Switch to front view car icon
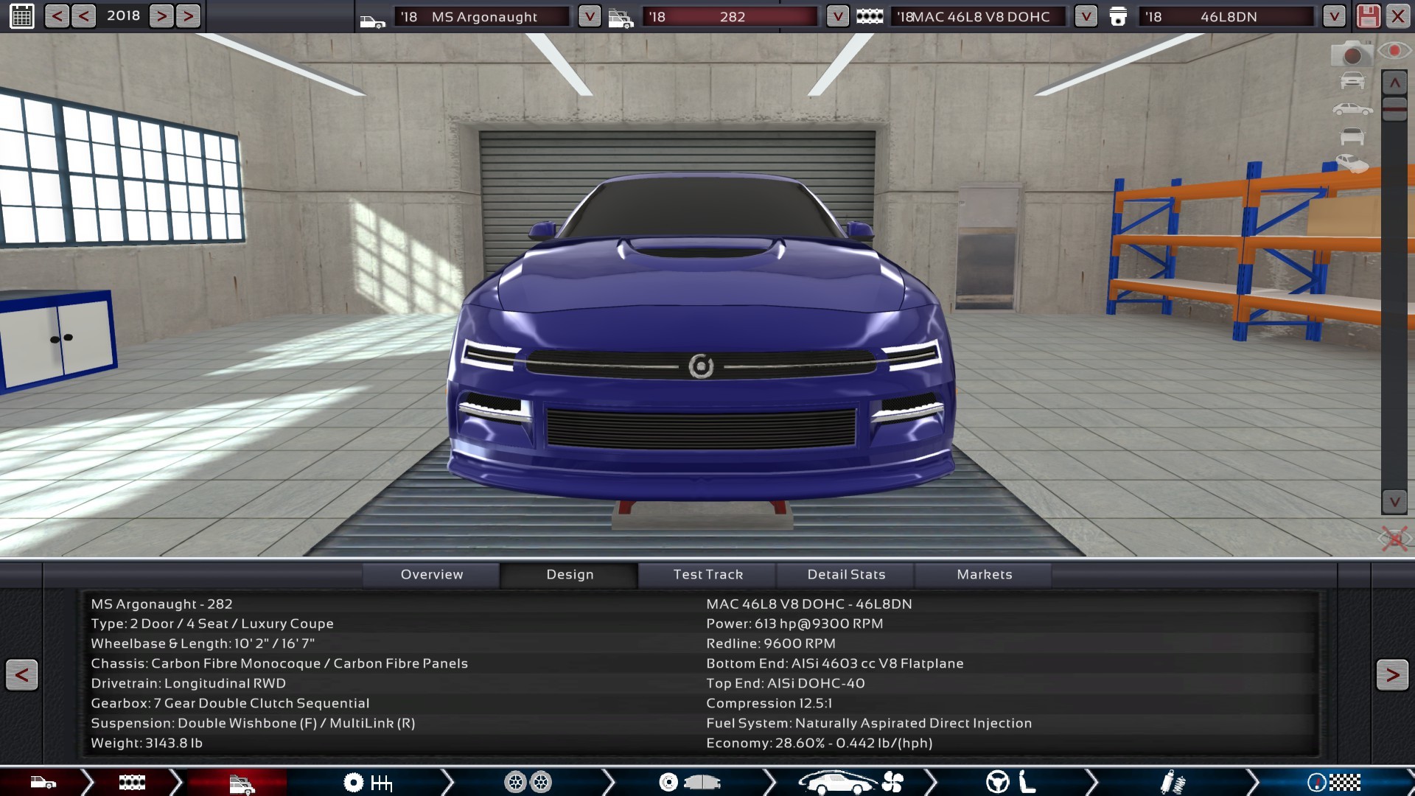This screenshot has height=796, width=1415. pyautogui.click(x=1352, y=81)
